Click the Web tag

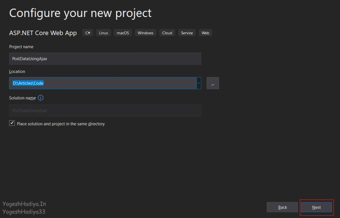205,33
